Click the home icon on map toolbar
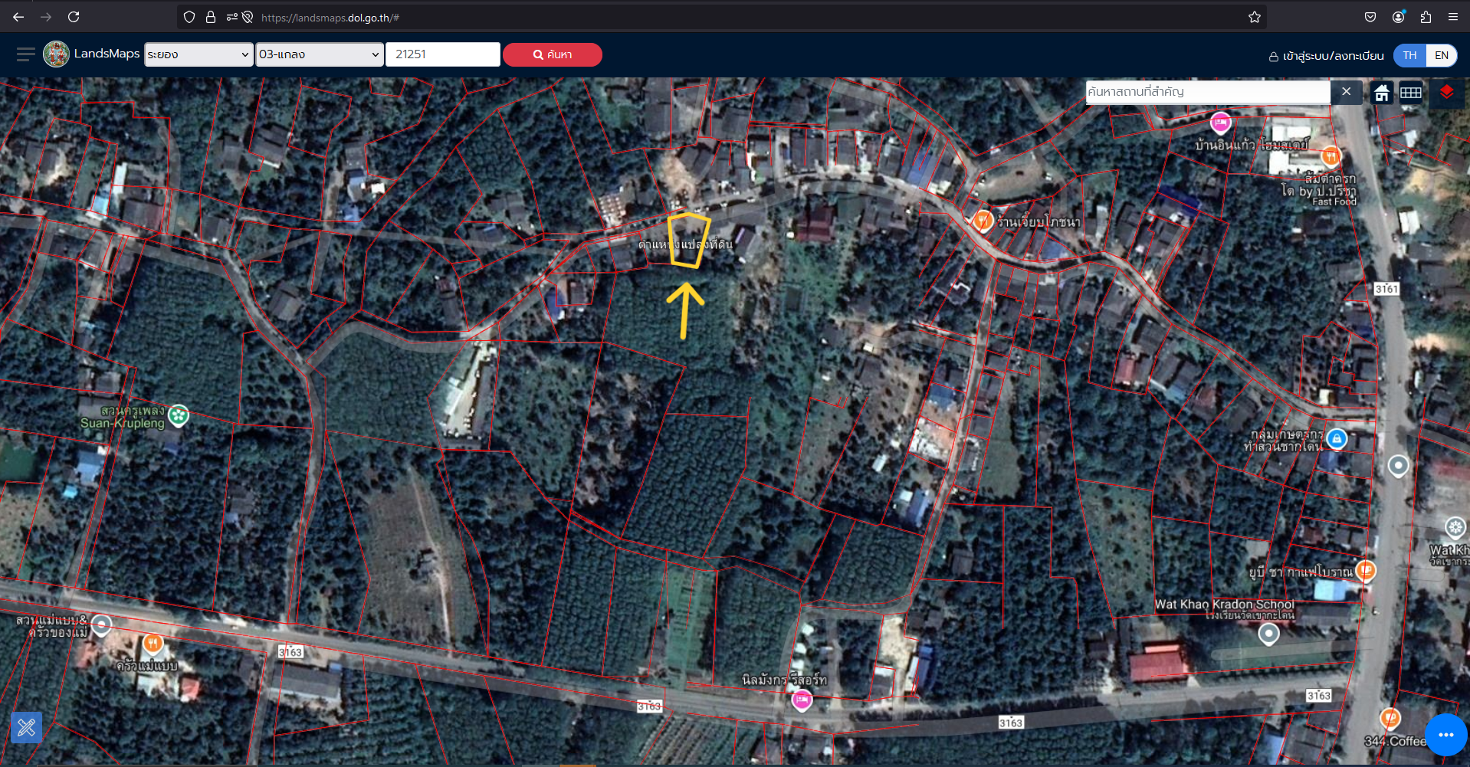Viewport: 1470px width, 767px height. click(1382, 93)
